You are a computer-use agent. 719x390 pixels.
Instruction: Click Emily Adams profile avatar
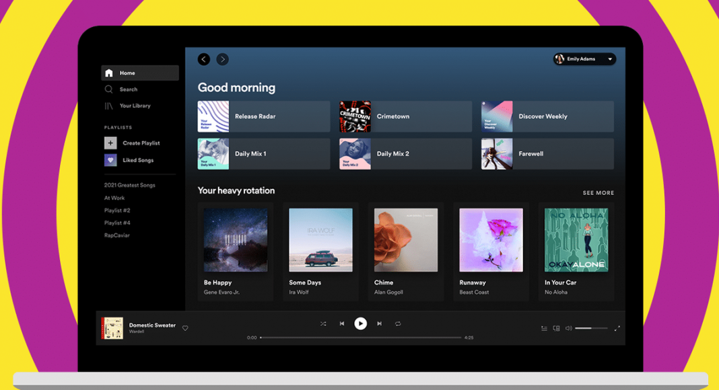click(x=559, y=59)
